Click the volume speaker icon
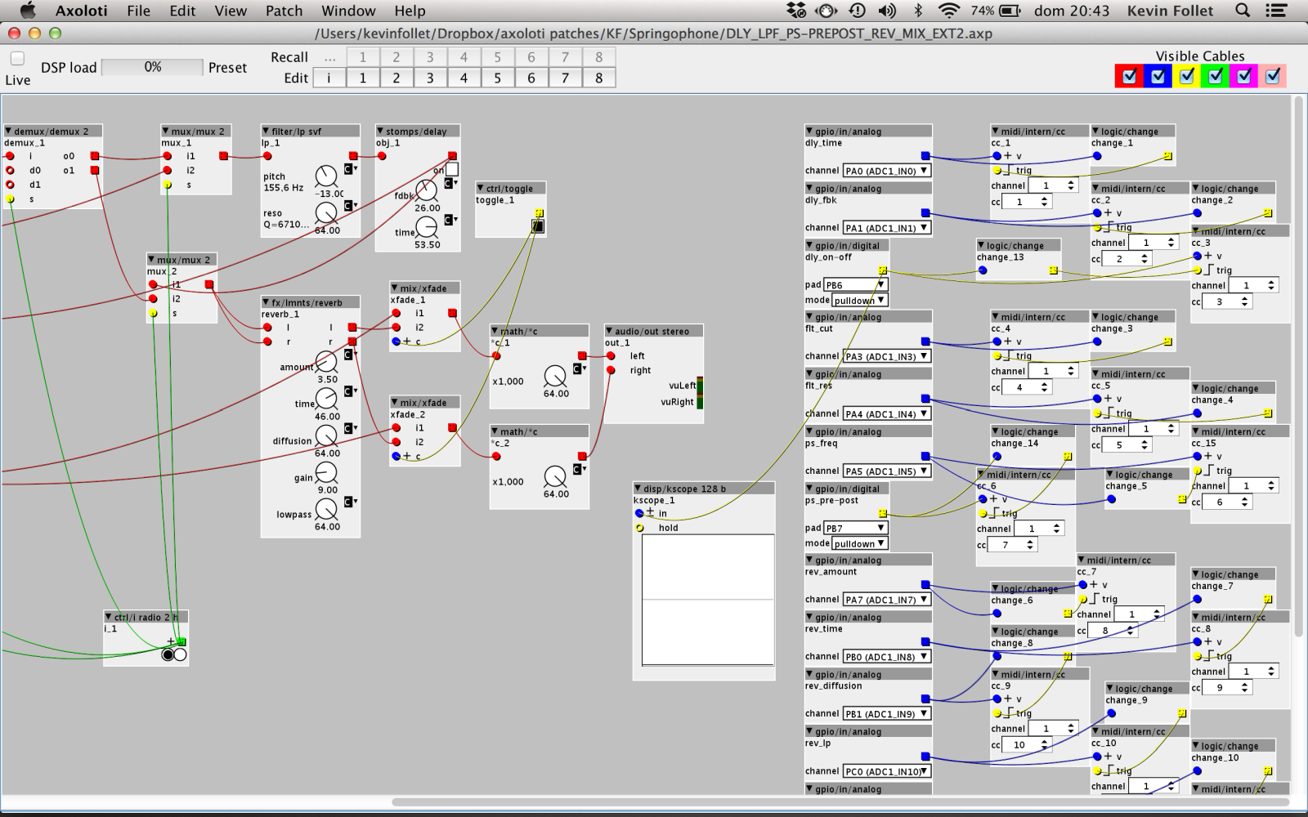 coord(887,11)
